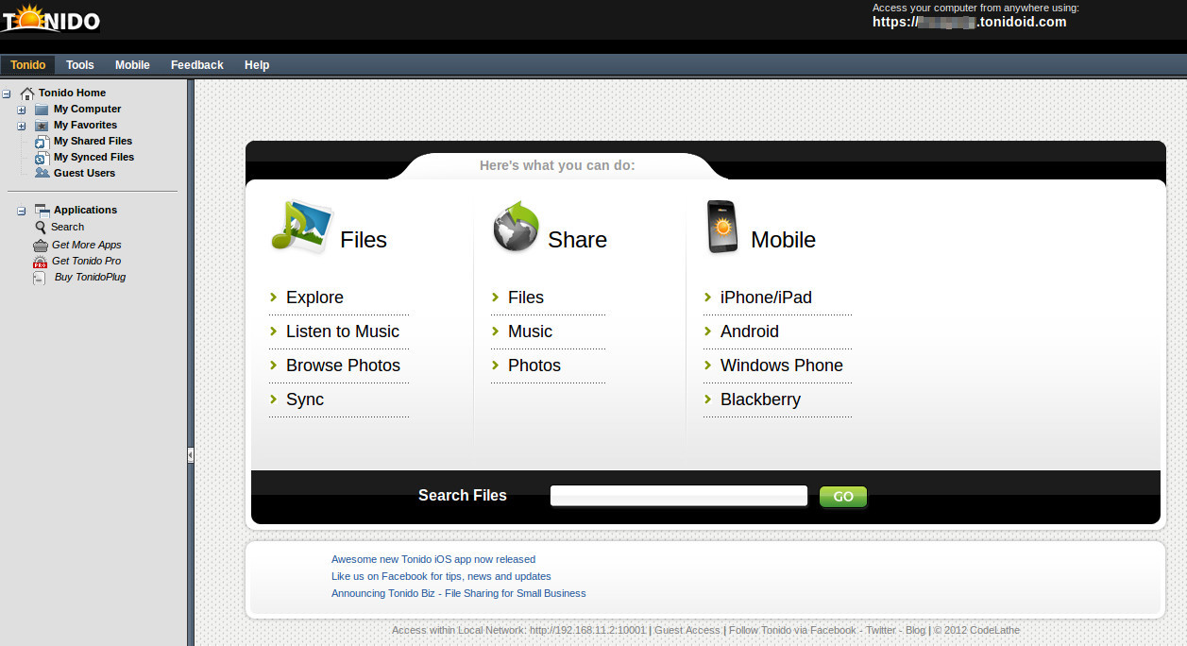1187x646 pixels.
Task: Click the Tonido sun logo
Action: click(50, 18)
